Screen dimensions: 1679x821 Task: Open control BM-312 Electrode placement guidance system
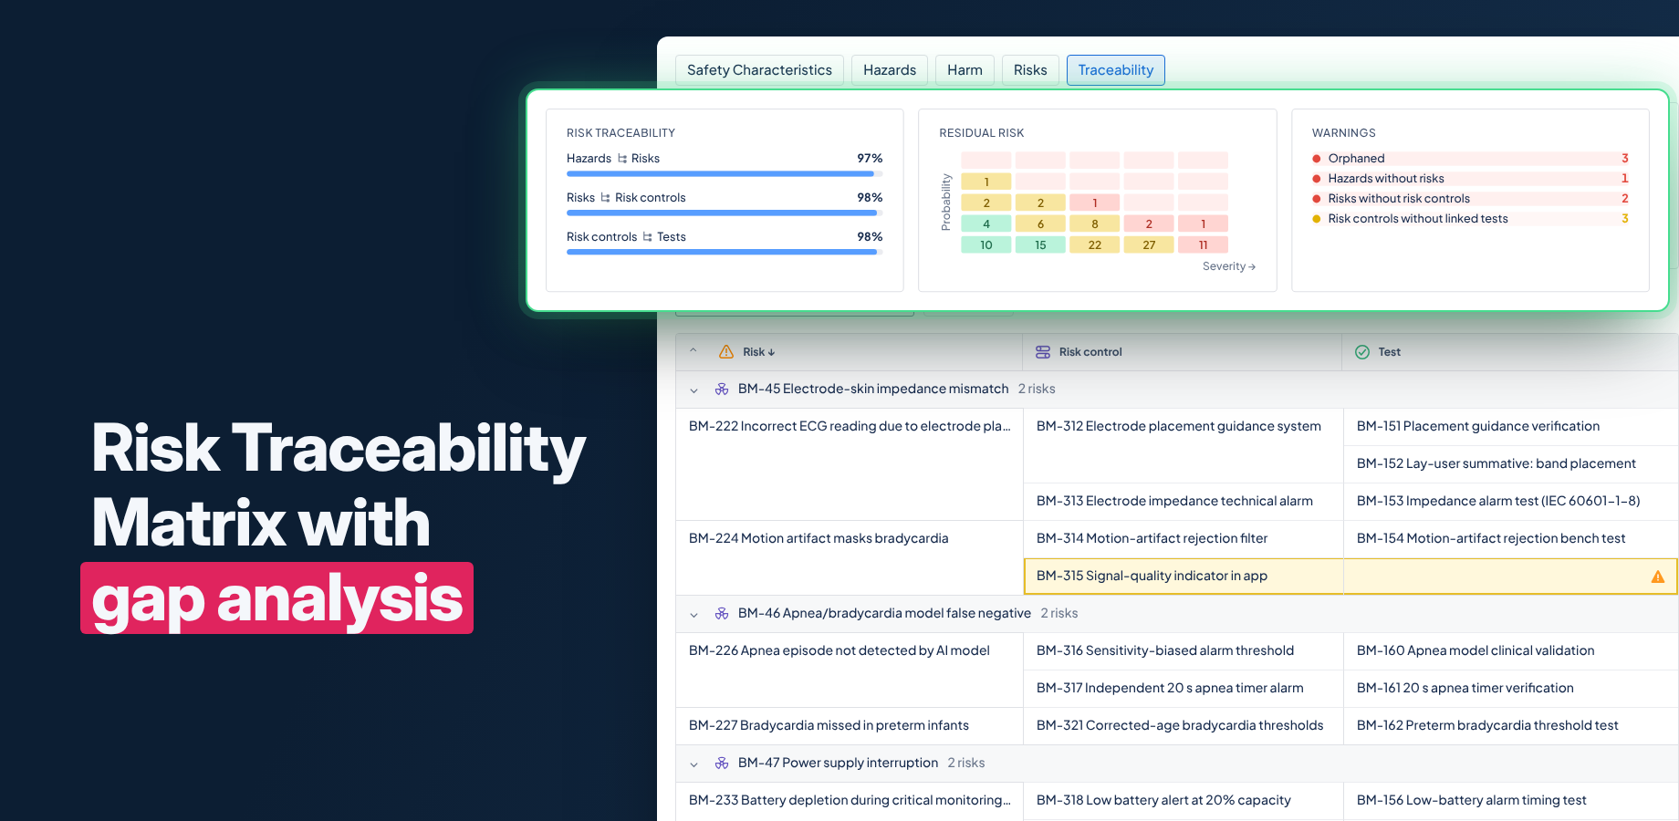[1179, 426]
